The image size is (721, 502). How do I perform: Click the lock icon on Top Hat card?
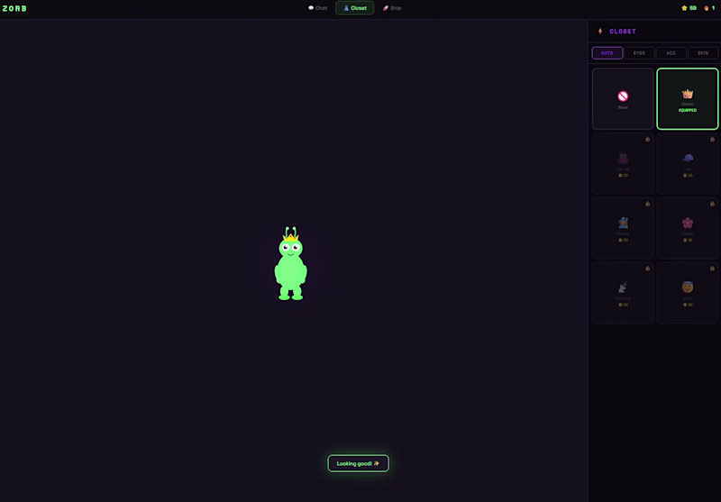(x=647, y=140)
